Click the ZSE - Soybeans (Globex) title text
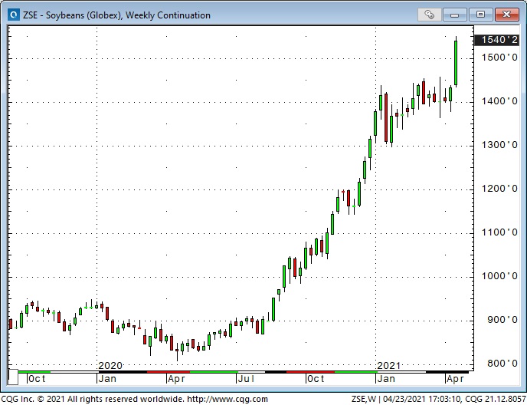This screenshot has width=527, height=405. 116,15
